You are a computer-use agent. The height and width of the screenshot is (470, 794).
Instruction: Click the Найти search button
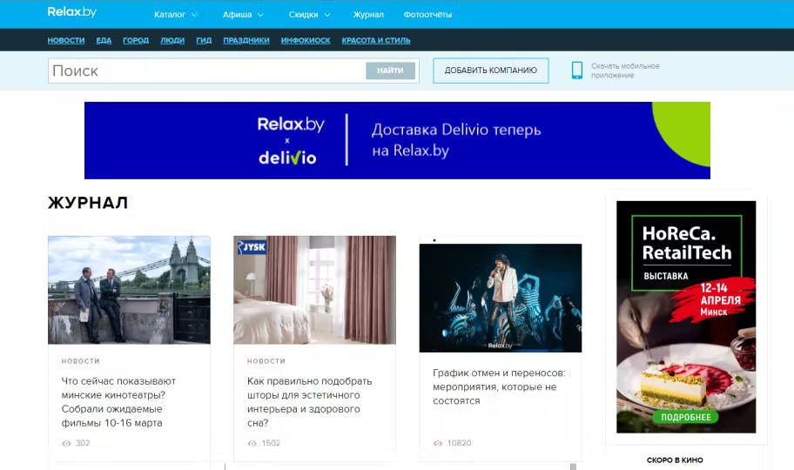click(x=390, y=70)
